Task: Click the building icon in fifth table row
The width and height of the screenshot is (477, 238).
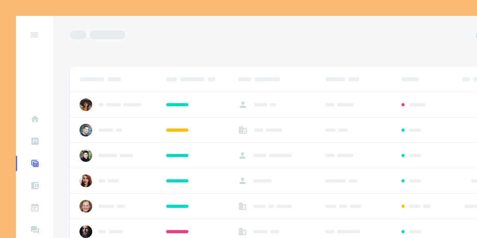Action: point(242,206)
